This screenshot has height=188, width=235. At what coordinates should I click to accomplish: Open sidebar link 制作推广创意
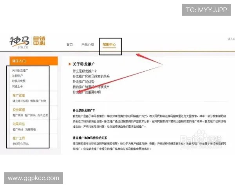(x=38, y=101)
